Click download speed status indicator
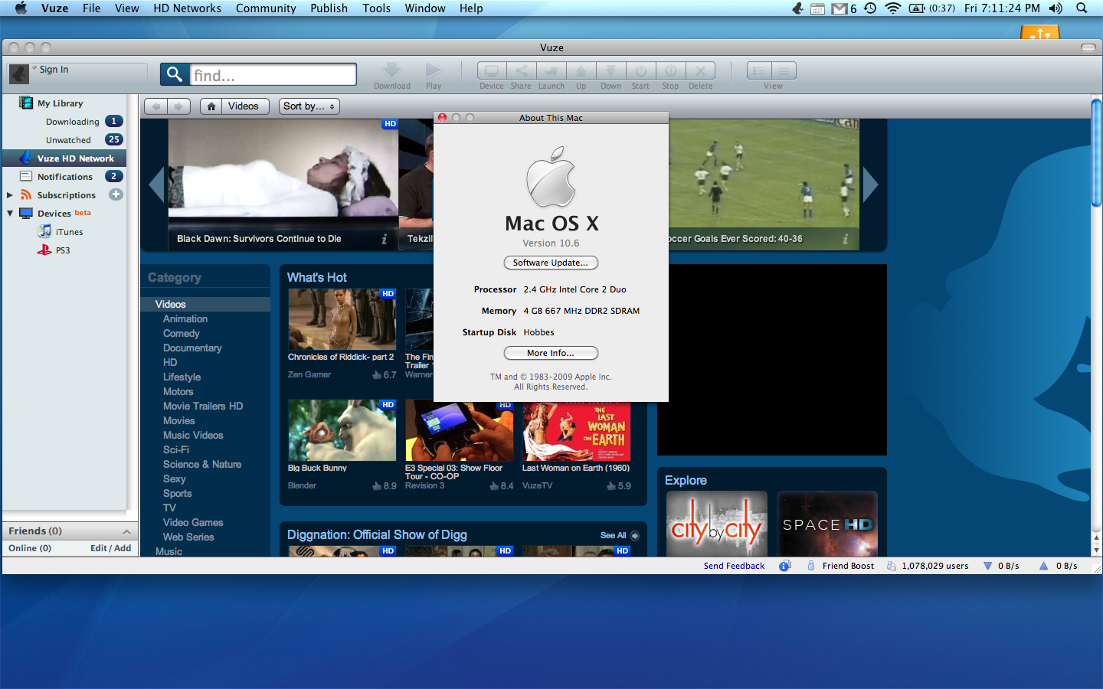The image size is (1103, 689). (1001, 567)
